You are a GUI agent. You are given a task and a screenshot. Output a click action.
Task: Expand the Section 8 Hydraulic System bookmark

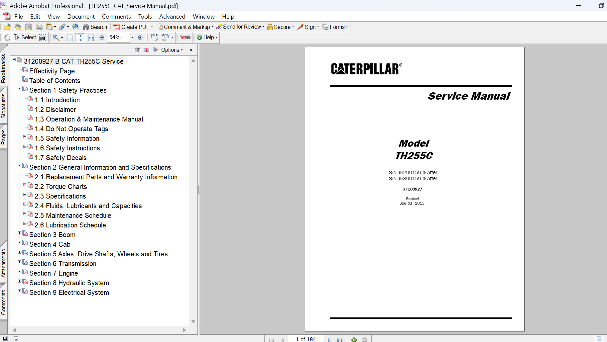(19, 281)
